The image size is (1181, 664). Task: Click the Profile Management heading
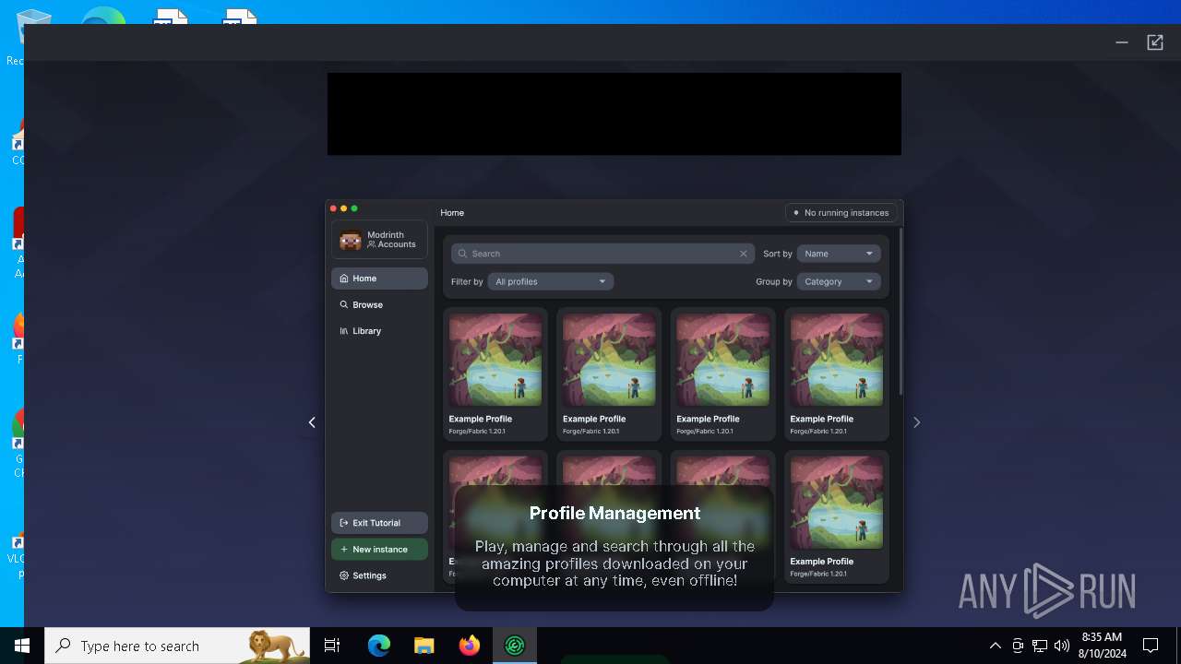(614, 514)
